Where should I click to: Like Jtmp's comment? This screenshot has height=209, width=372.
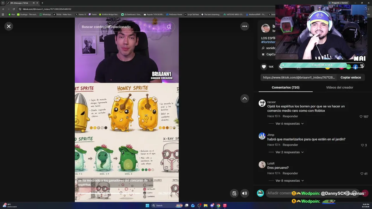[x=362, y=145]
